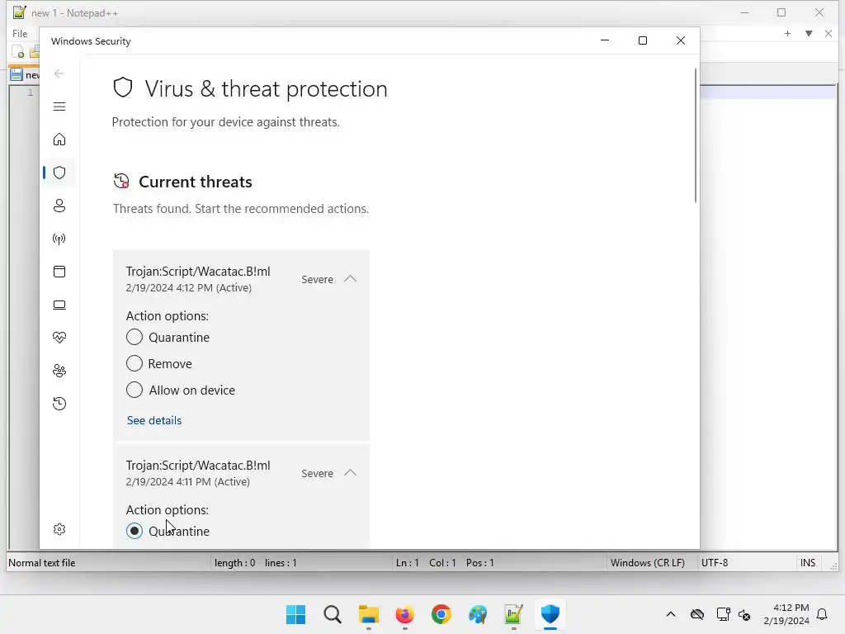Click Severe label of 4:12 PM threat

click(318, 279)
